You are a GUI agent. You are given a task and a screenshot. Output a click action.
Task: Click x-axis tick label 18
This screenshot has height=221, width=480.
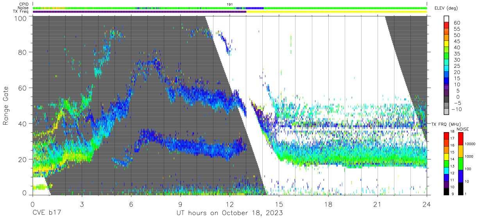click(328, 204)
